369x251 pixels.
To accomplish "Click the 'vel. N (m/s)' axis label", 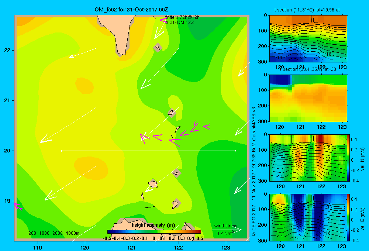I will click(362, 159).
